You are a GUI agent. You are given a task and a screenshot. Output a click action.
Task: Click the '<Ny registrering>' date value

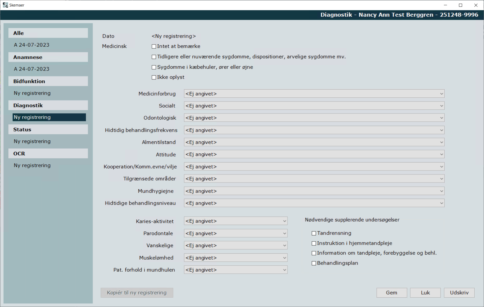pyautogui.click(x=174, y=36)
